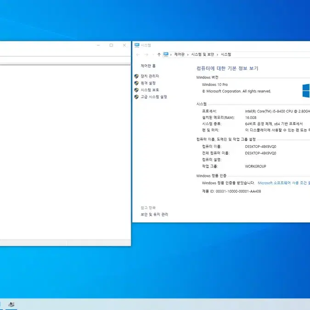Click the 제품 ID 00331-10000-00001-AA408 text
Screen dimensions: 310x310
[x=231, y=192]
